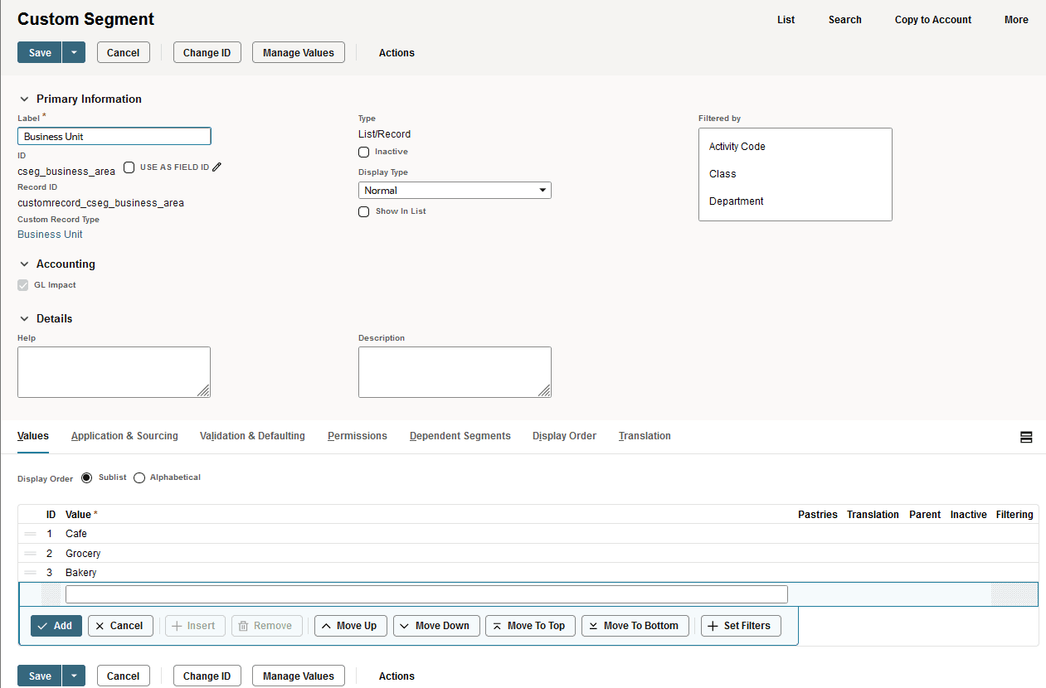Grab the drag handle icon of Cafe row

click(30, 534)
